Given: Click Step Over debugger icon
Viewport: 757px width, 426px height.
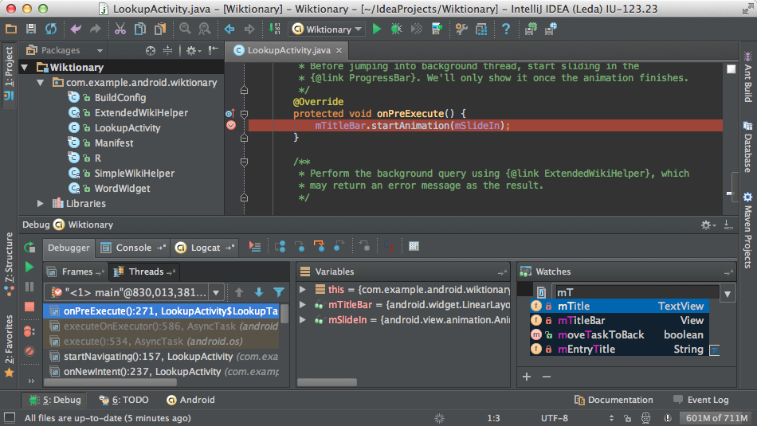Looking at the screenshot, I should [280, 247].
